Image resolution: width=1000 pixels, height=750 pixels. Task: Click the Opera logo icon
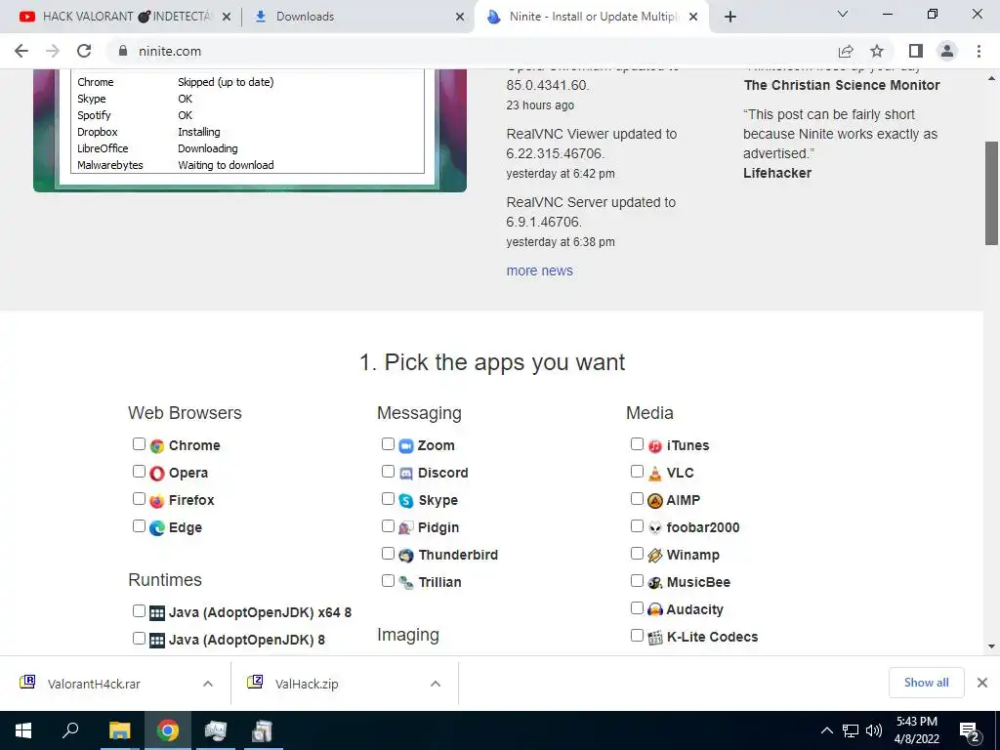(157, 474)
